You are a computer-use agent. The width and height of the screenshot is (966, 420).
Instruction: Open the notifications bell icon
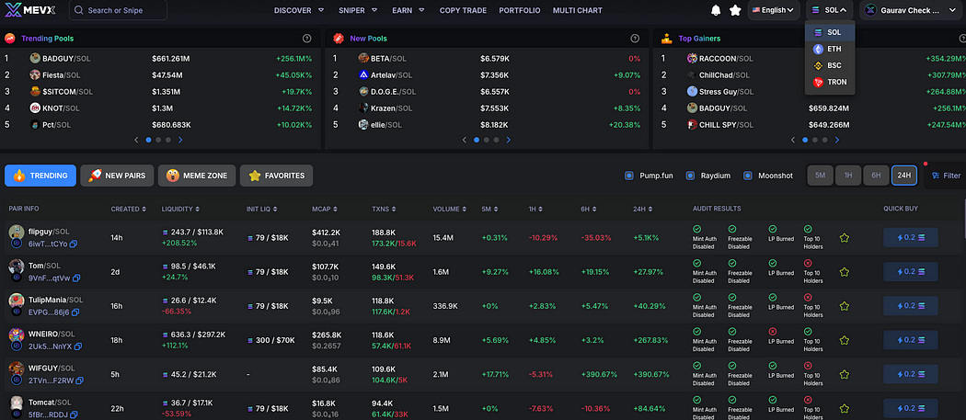pos(716,10)
